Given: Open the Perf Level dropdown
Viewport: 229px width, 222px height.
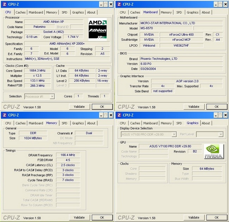Looking at the screenshot, I should [x=221, y=134].
